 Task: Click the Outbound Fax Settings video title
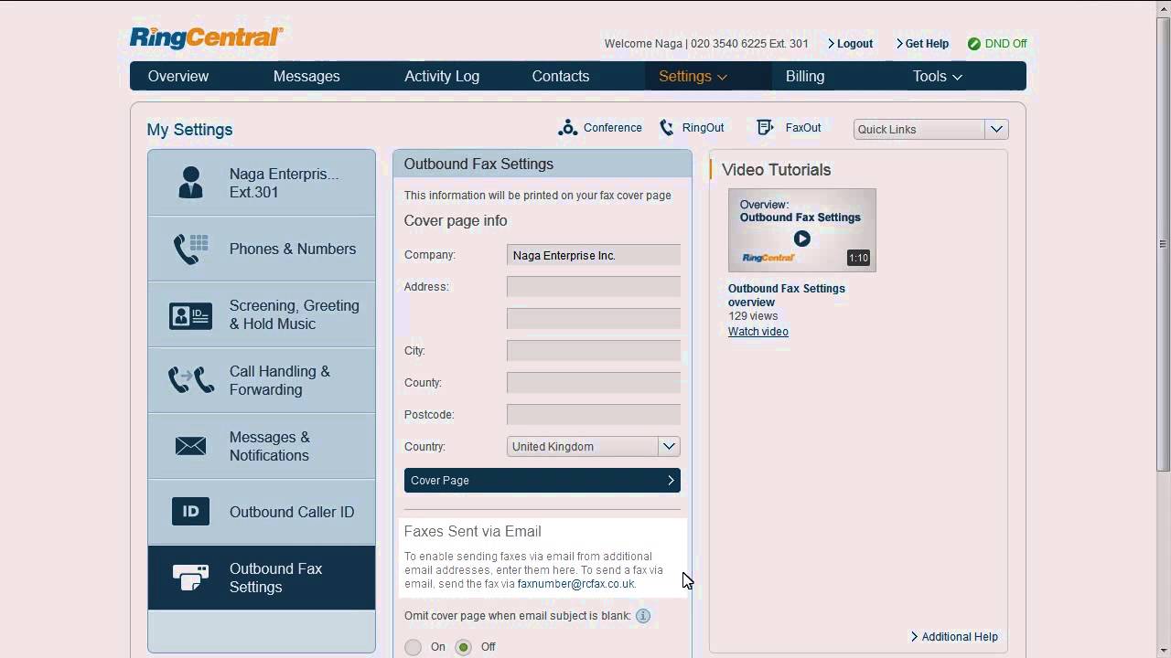(x=787, y=295)
